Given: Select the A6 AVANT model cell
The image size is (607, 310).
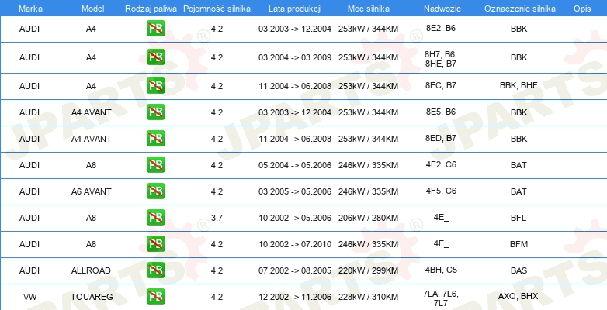Looking at the screenshot, I should [92, 191].
